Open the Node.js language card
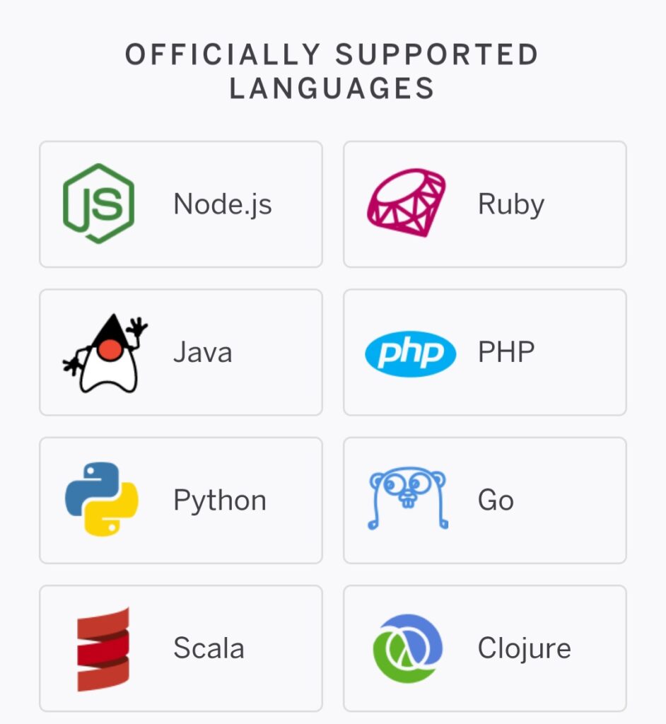The height and width of the screenshot is (724, 666). pos(181,204)
